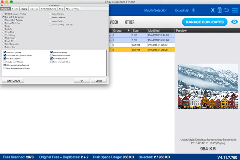Open the hamburger menu icon
This screenshot has height=160, width=240.
234,10
